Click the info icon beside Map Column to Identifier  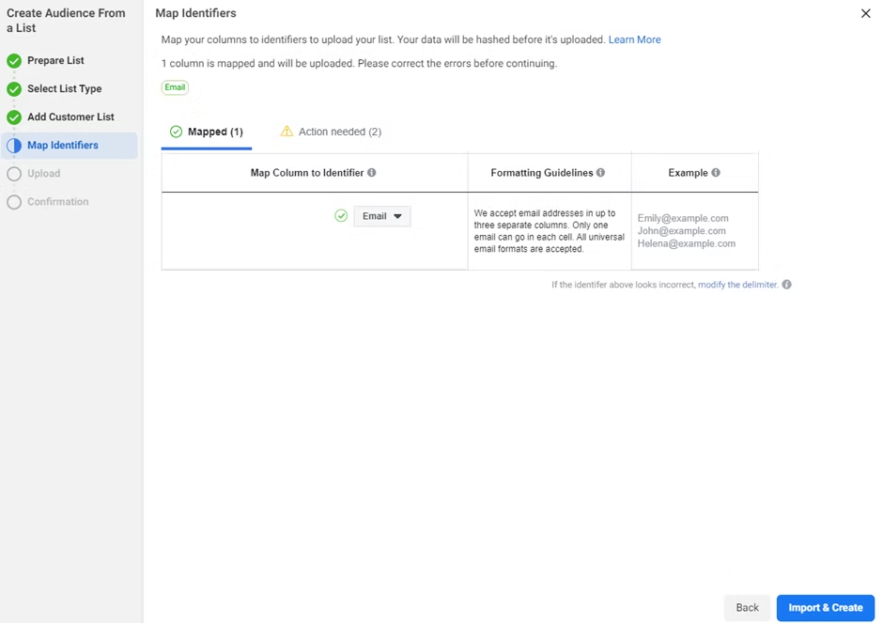tap(372, 173)
